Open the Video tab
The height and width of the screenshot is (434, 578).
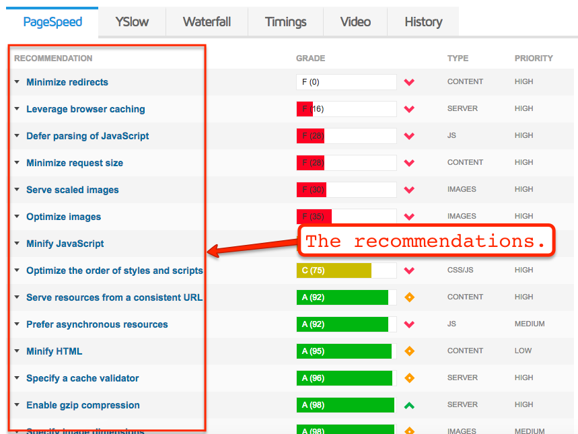click(355, 22)
